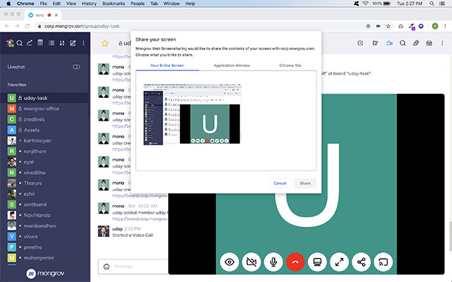
Task: Click the user avatar in sidebar header
Action: click(x=10, y=43)
